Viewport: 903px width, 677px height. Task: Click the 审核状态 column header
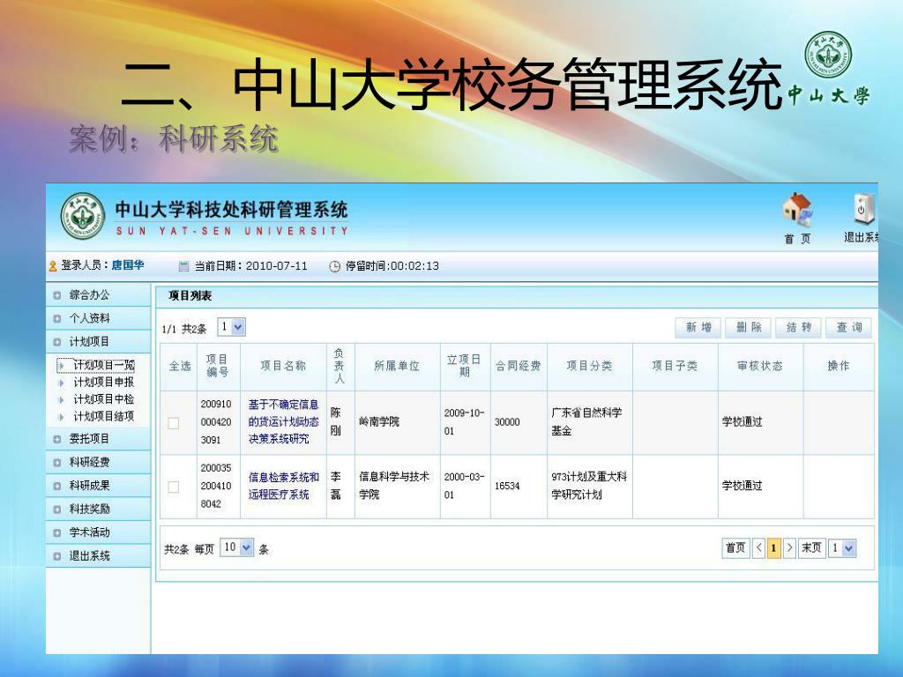point(759,366)
